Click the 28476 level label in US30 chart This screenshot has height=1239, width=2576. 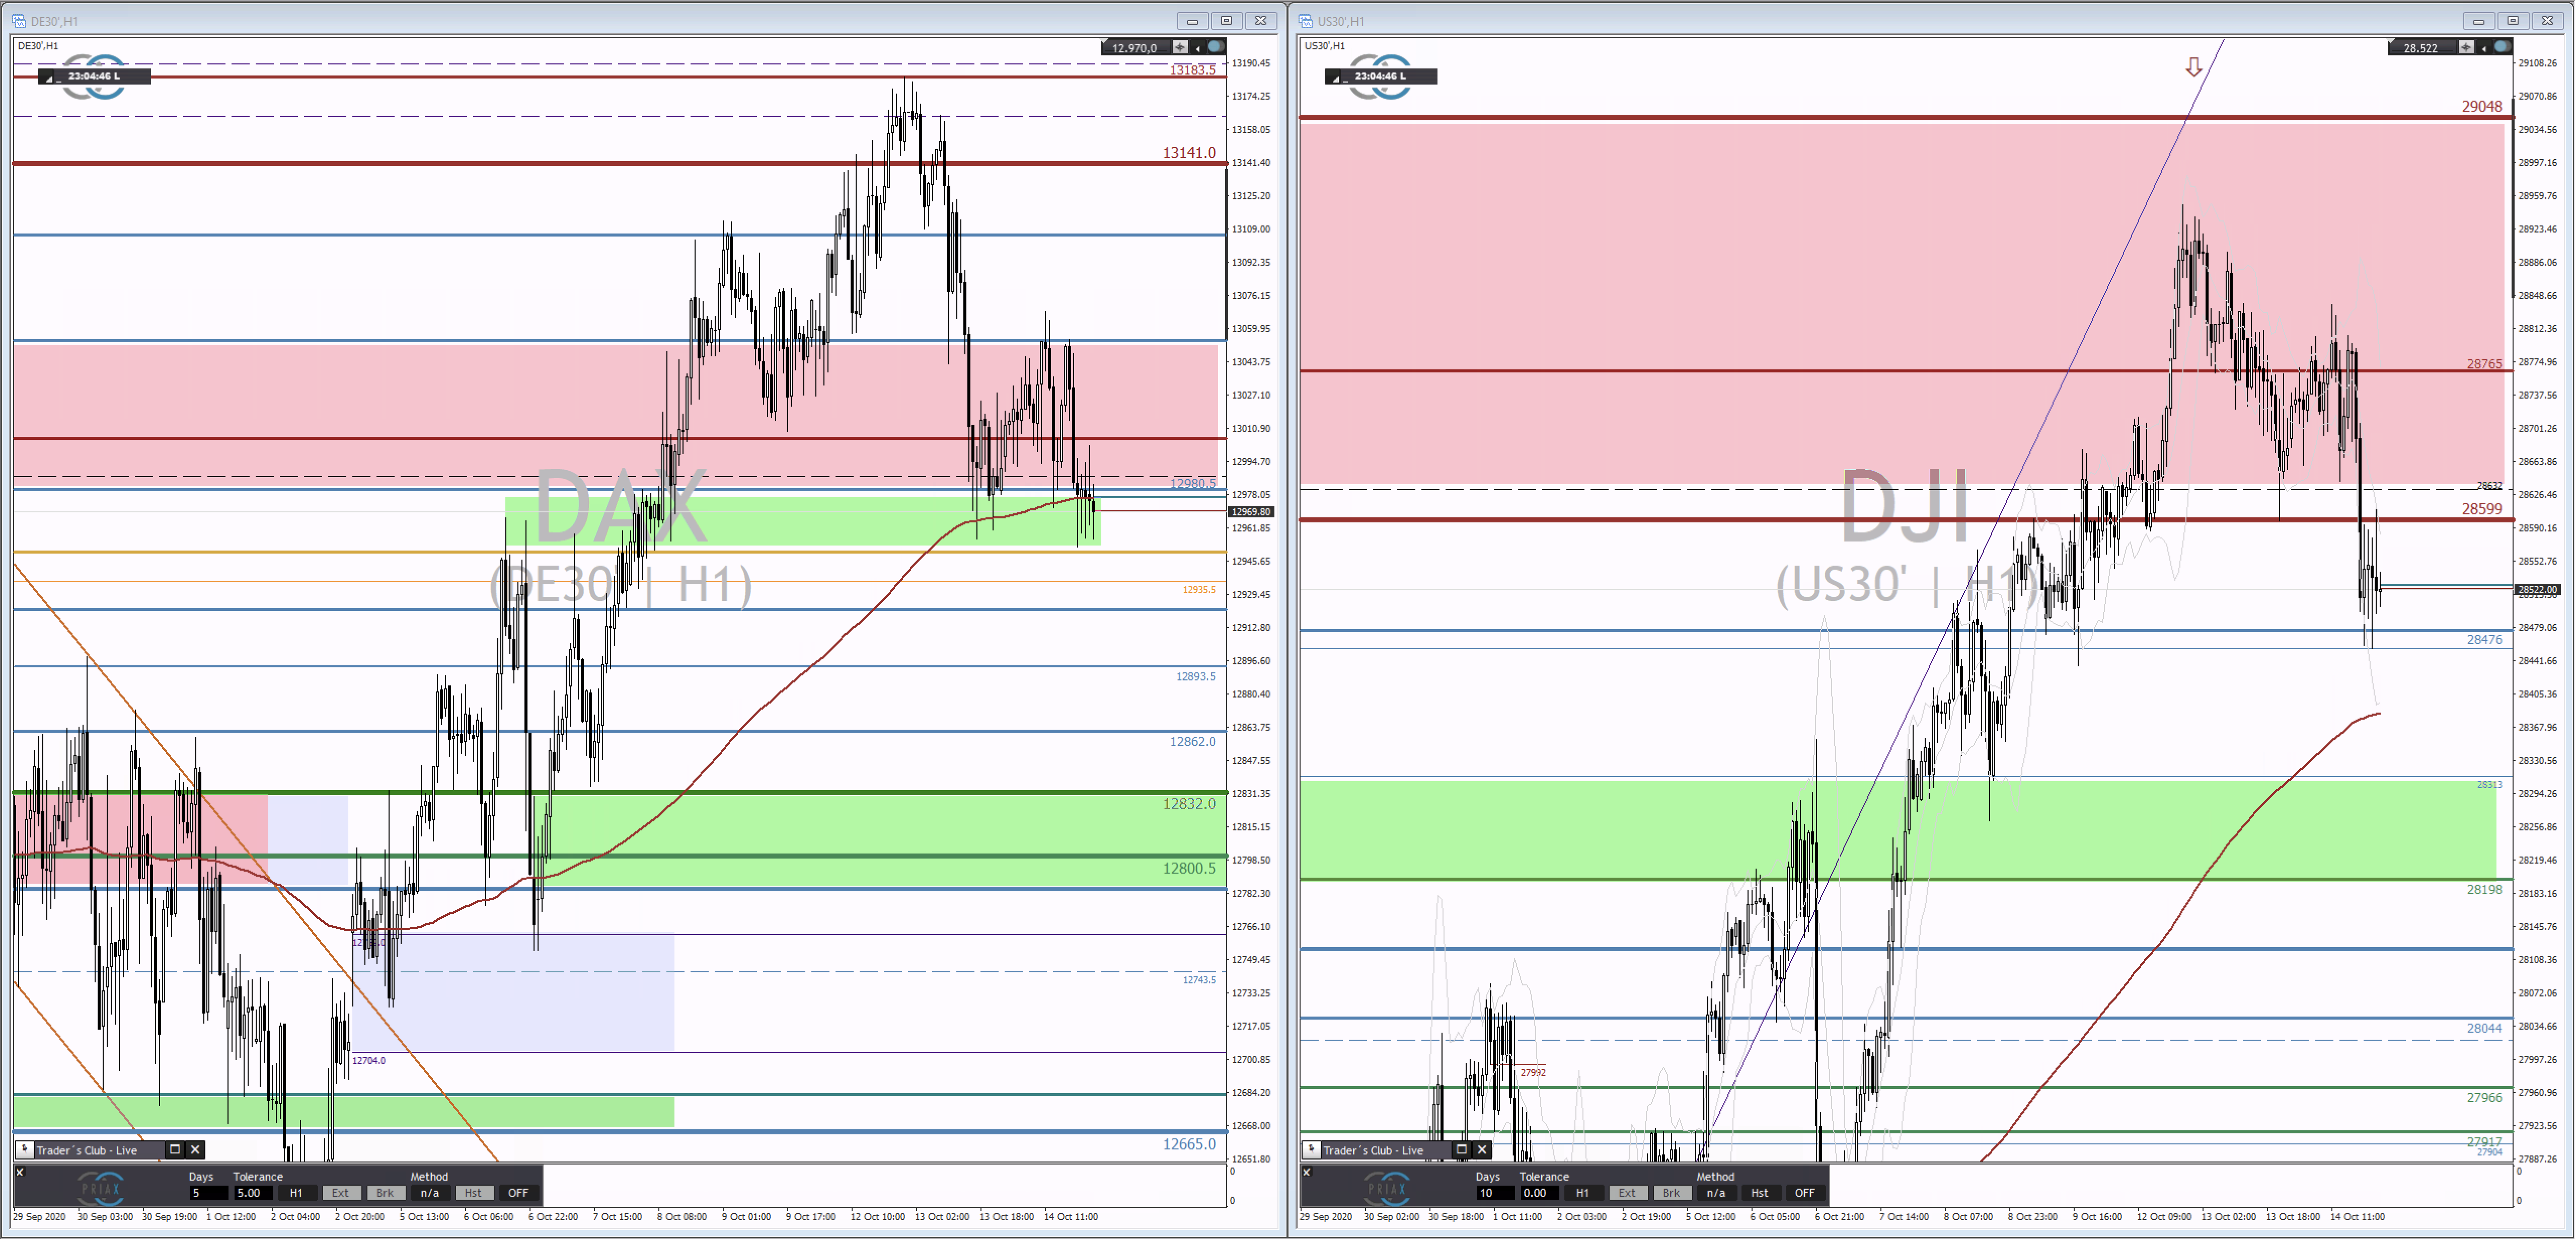tap(2484, 639)
